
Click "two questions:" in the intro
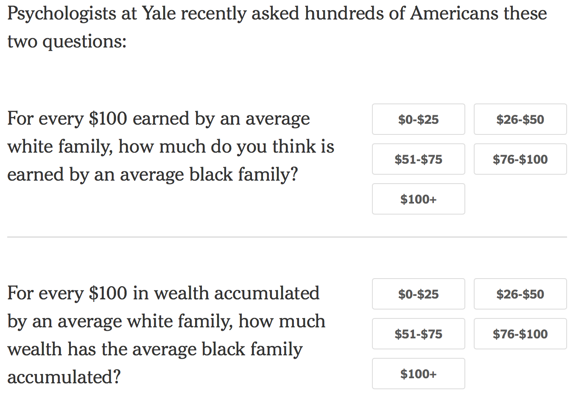pyautogui.click(x=67, y=42)
